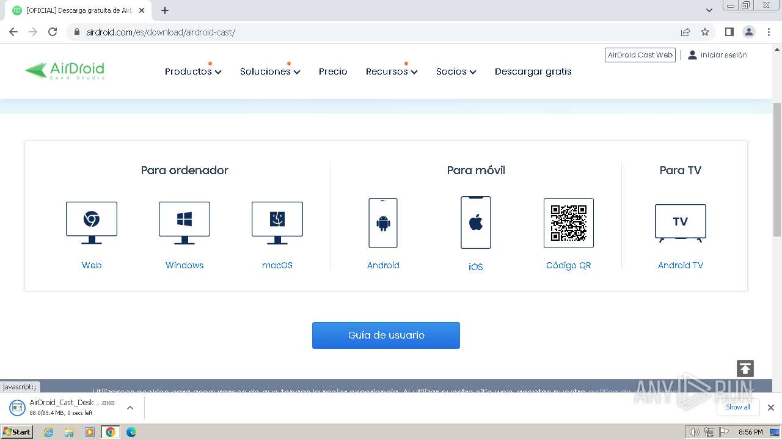The width and height of the screenshot is (782, 440).
Task: Go to AirDroid logo home
Action: click(65, 70)
